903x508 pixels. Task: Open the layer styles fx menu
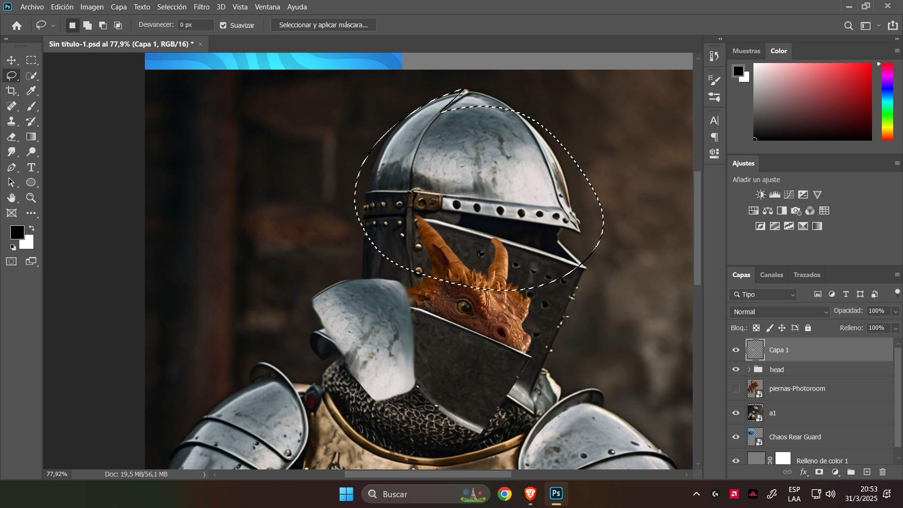click(x=804, y=472)
